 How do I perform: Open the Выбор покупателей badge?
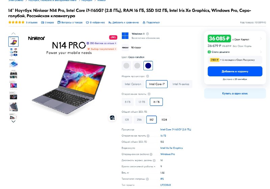(102, 49)
